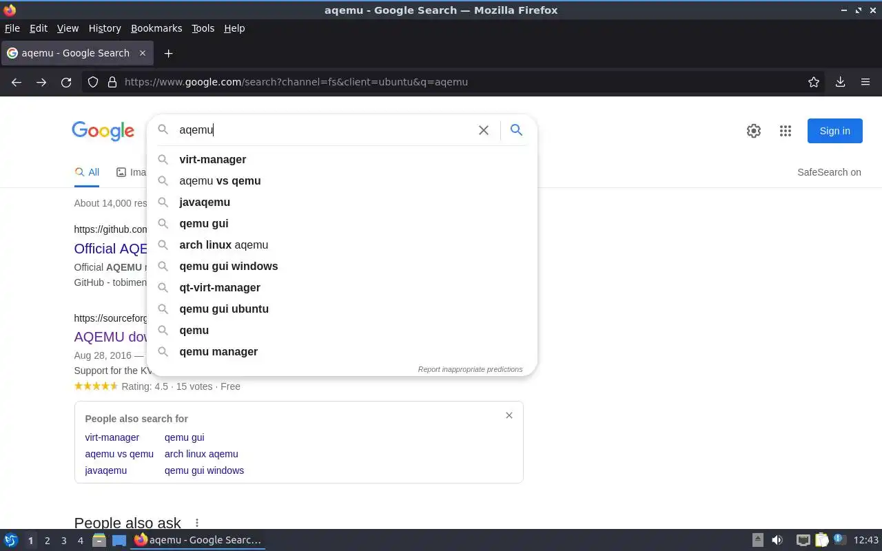Open the qemu gui windows related link
The width and height of the screenshot is (882, 551).
coord(204,470)
